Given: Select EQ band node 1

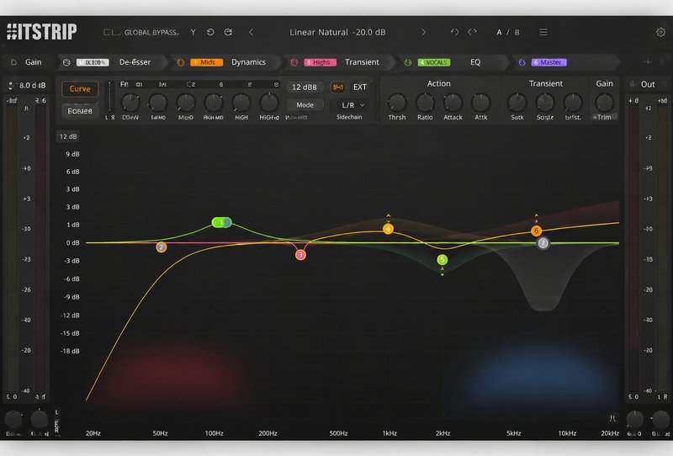Looking at the screenshot, I should point(221,222).
